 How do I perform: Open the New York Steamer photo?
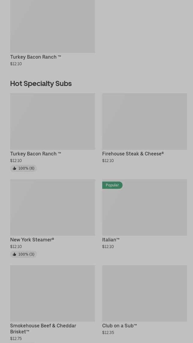tap(52, 207)
